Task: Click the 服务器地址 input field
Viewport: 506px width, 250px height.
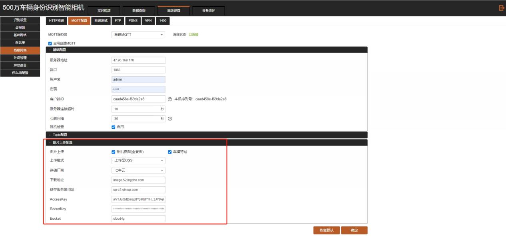Action: click(x=138, y=60)
